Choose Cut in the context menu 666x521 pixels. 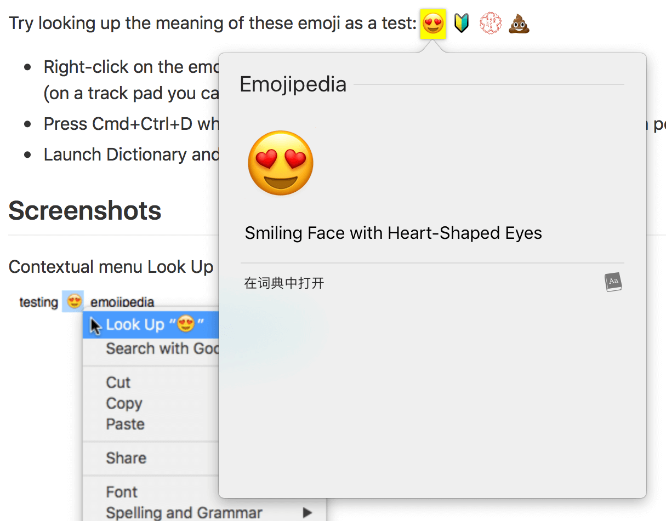pos(118,382)
